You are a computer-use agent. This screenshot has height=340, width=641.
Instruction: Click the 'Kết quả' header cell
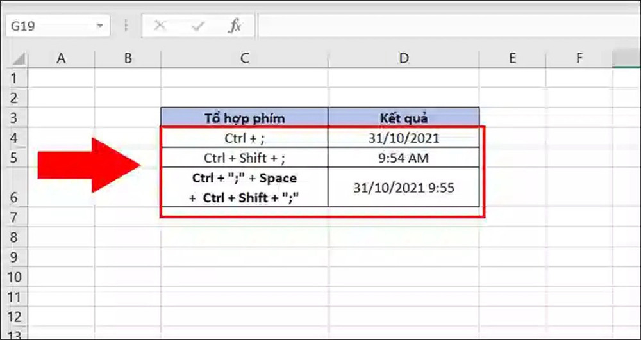(403, 118)
